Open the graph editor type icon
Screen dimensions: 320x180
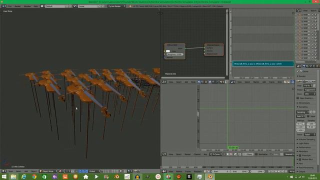pyautogui.click(x=164, y=154)
